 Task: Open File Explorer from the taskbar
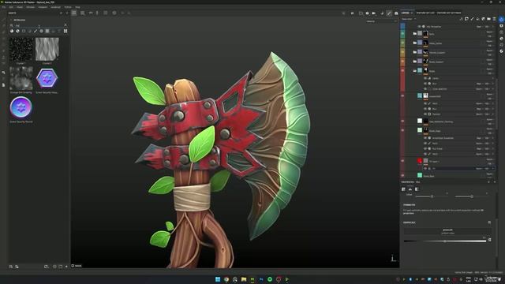[244, 279]
